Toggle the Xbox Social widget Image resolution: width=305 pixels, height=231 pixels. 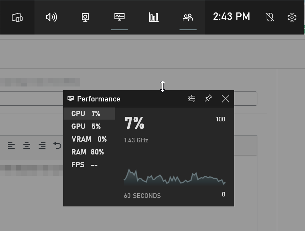click(x=188, y=17)
